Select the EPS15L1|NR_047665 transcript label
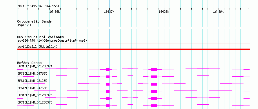This screenshot has height=109, width=258. (x=32, y=73)
